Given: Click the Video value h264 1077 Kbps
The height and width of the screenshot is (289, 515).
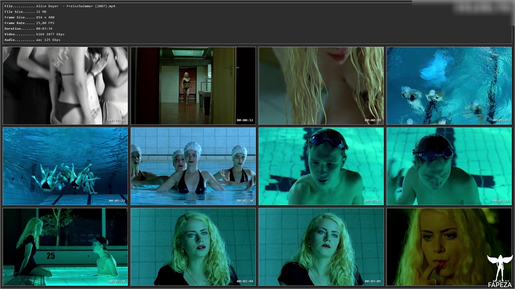Looking at the screenshot, I should 50,34.
